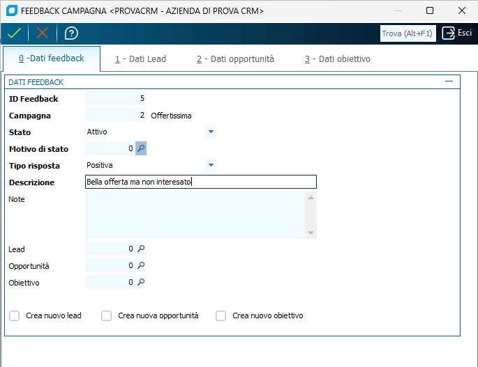This screenshot has height=367, width=478.
Task: Open the Obiettivo lookup magnifier
Action: pos(141,282)
